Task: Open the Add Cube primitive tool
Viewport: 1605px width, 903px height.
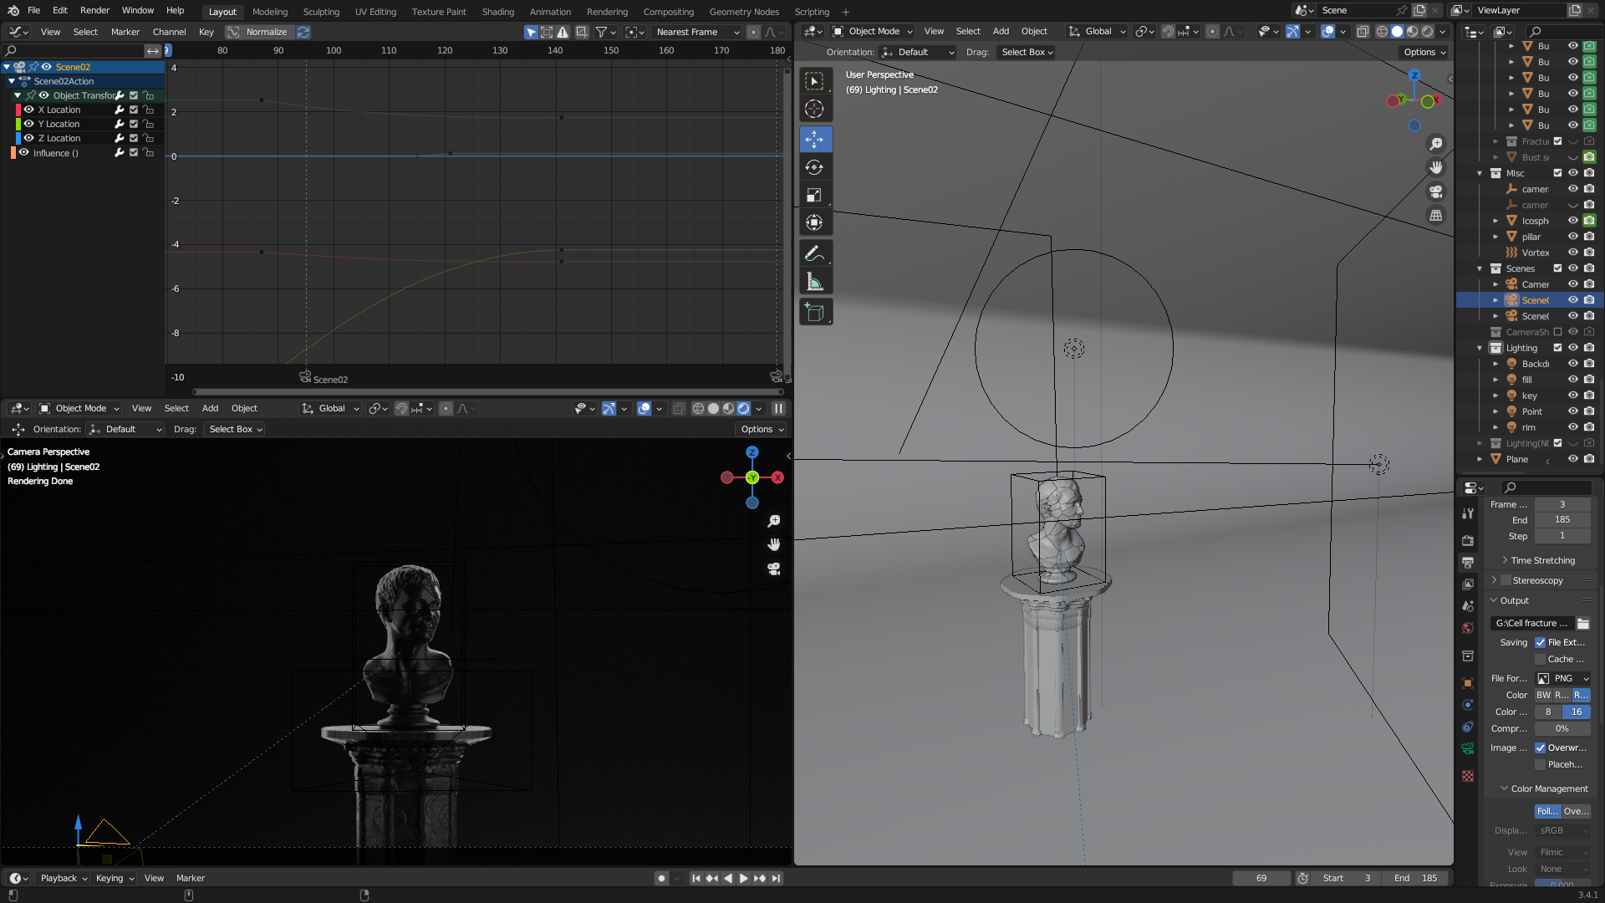Action: [815, 311]
